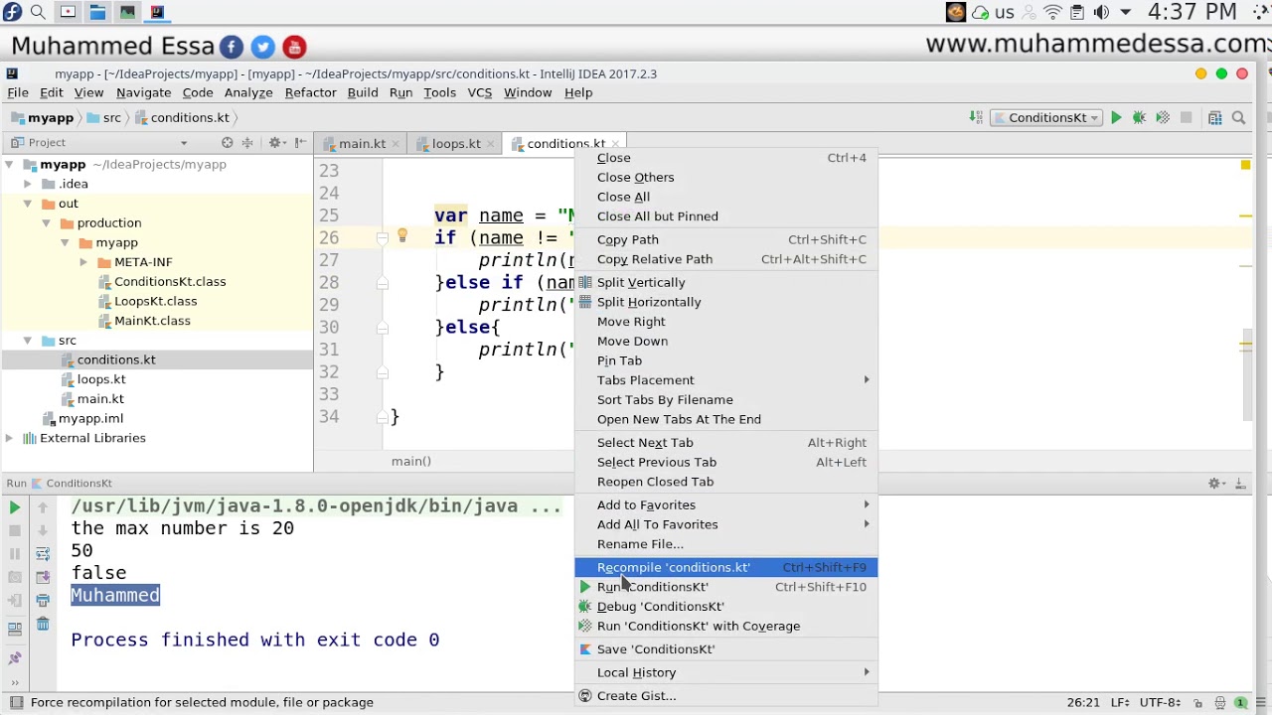
Task: Open the VCS menu
Action: click(x=479, y=92)
